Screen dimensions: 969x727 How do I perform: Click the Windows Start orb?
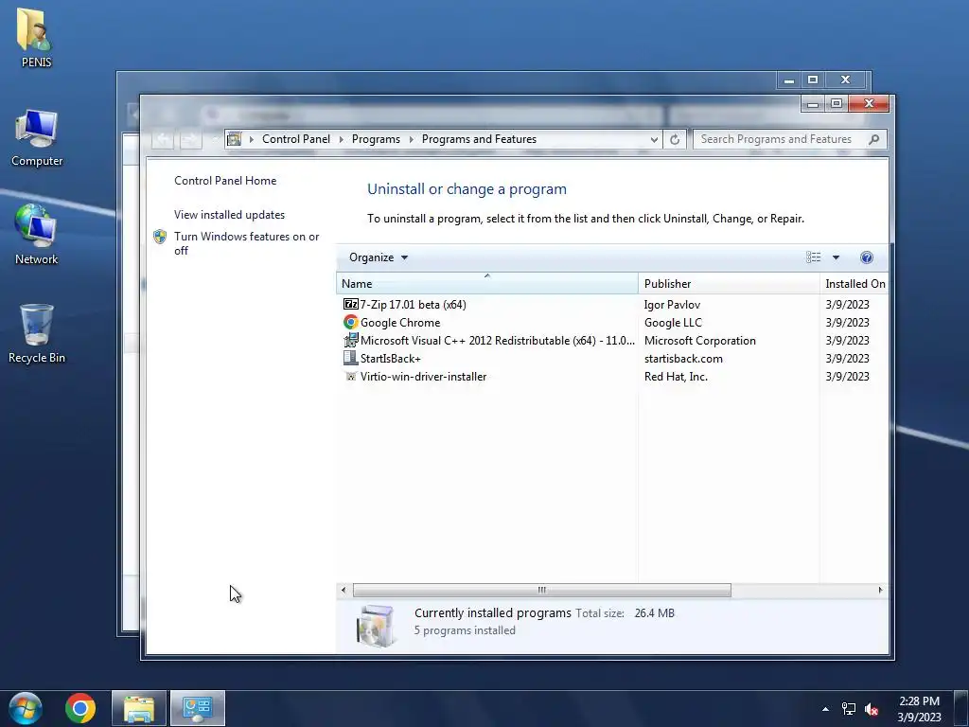click(x=26, y=708)
